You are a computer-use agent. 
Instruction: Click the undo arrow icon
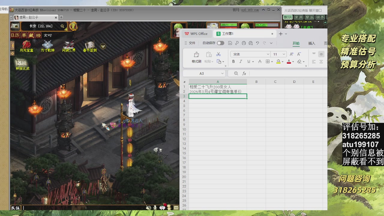click(257, 43)
